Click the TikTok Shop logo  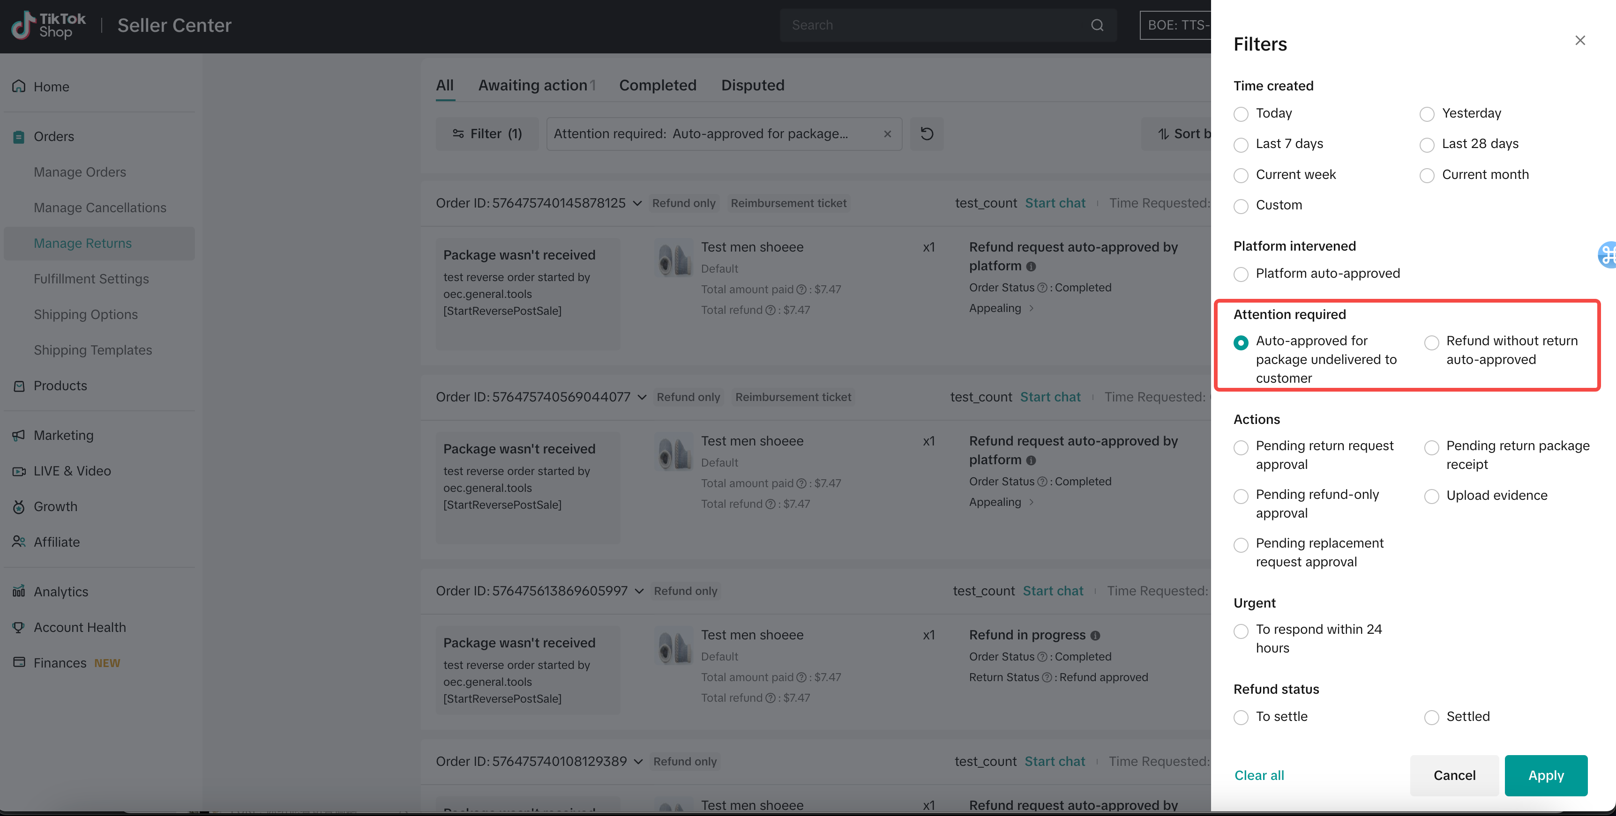point(49,25)
